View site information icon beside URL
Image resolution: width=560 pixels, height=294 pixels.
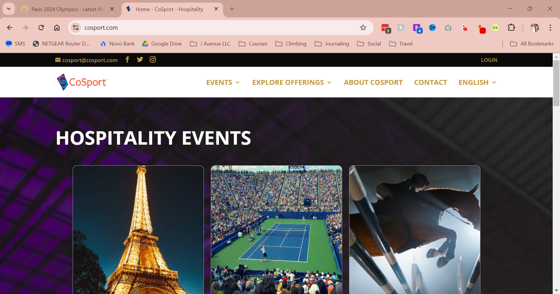76,28
